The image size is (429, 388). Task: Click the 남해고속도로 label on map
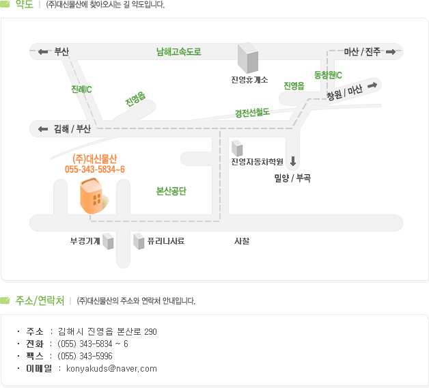(179, 52)
